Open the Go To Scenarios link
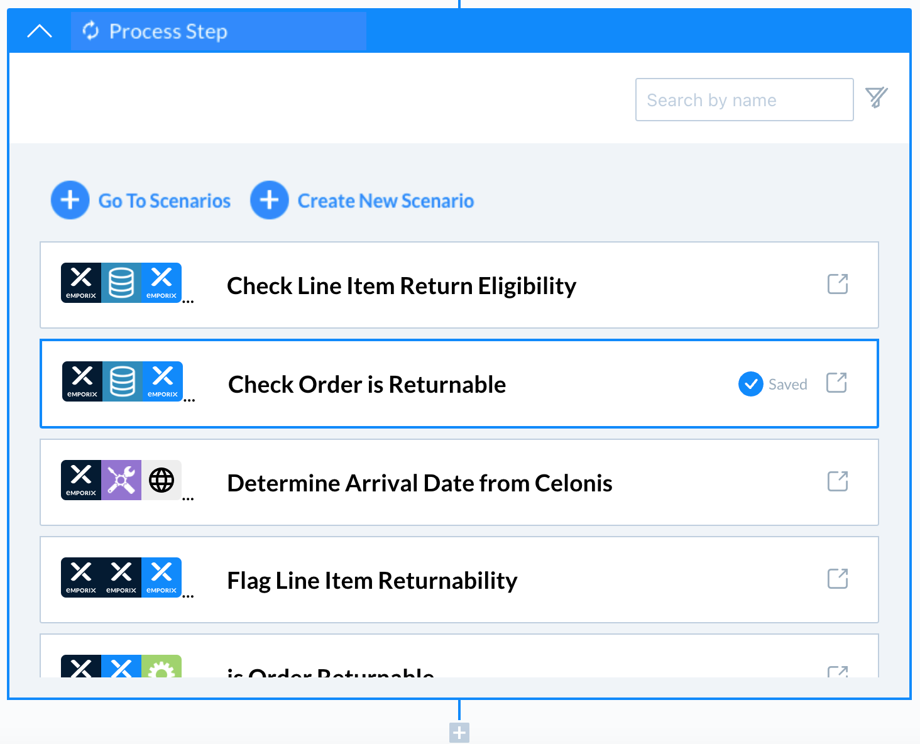This screenshot has height=744, width=920. pyautogui.click(x=165, y=201)
